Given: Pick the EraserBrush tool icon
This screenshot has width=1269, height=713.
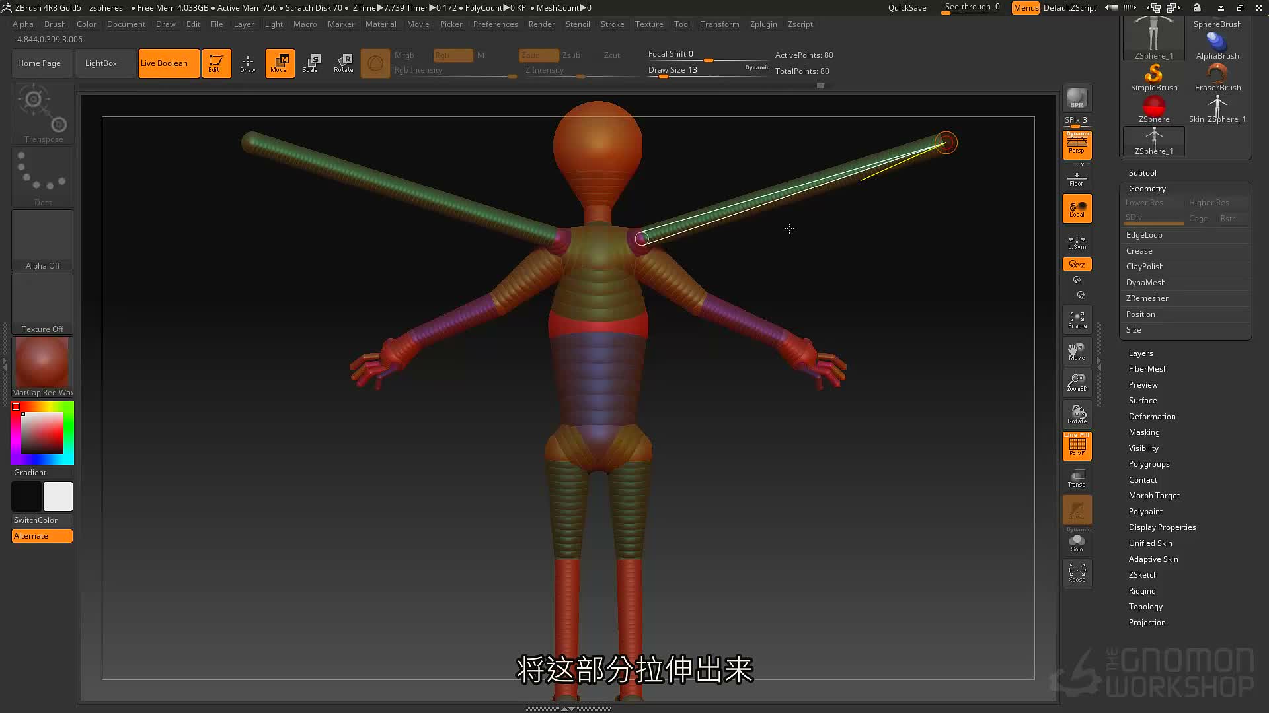Looking at the screenshot, I should (x=1217, y=77).
